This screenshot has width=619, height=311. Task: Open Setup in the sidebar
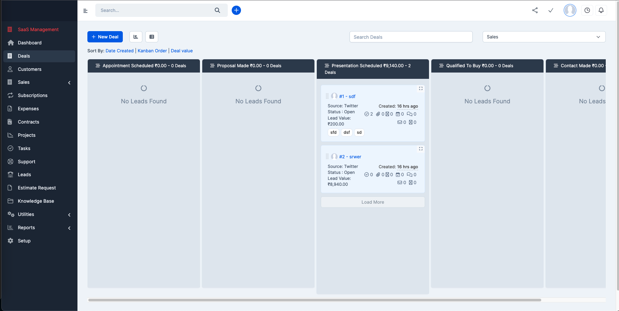point(39,241)
